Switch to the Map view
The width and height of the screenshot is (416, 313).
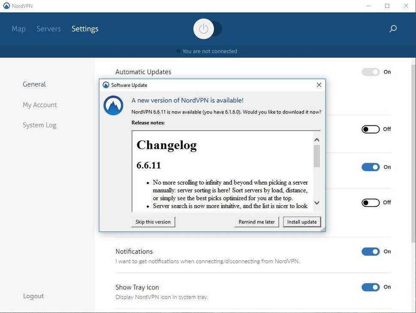[x=18, y=29]
